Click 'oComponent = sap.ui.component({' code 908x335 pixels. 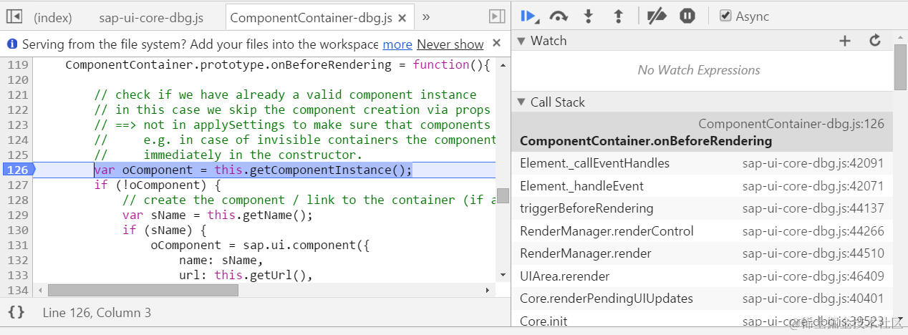259,246
